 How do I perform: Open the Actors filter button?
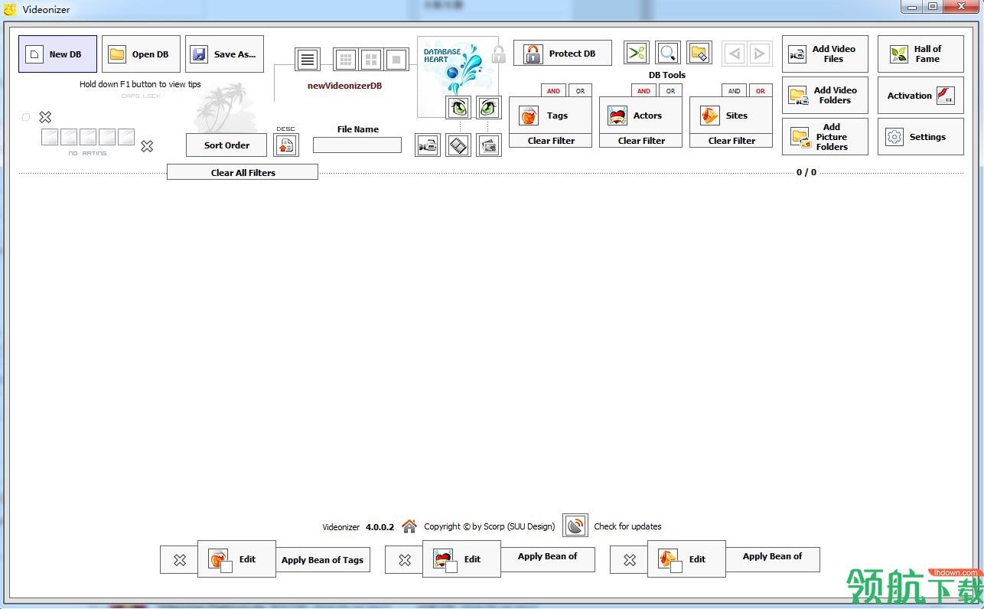(640, 116)
